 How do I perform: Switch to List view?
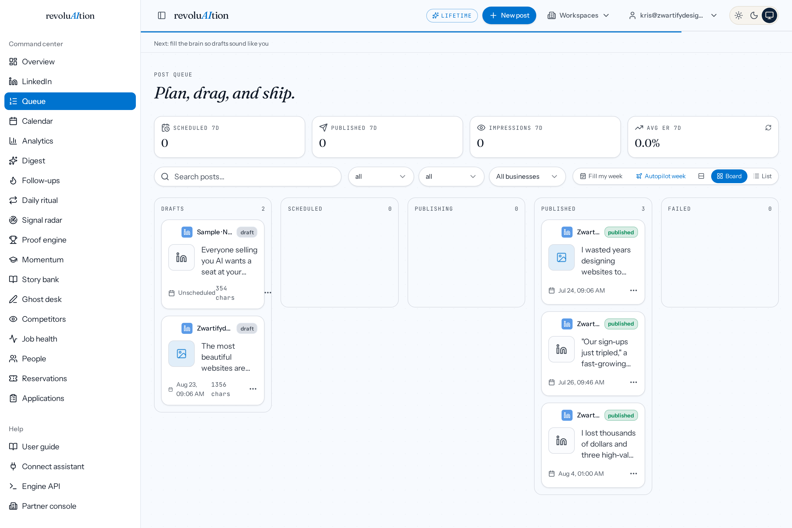pos(762,176)
